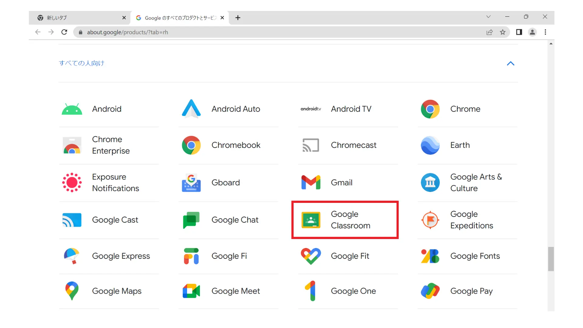583x328 pixels.
Task: Select the Gboard keyboard icon
Action: point(191,183)
